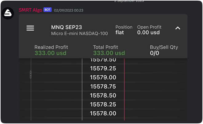This screenshot has width=203, height=124.
Task: Click the drag handle dots on left column
Action: (30, 74)
